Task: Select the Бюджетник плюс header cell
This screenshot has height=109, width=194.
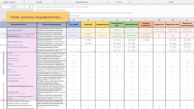Action: click(x=172, y=24)
